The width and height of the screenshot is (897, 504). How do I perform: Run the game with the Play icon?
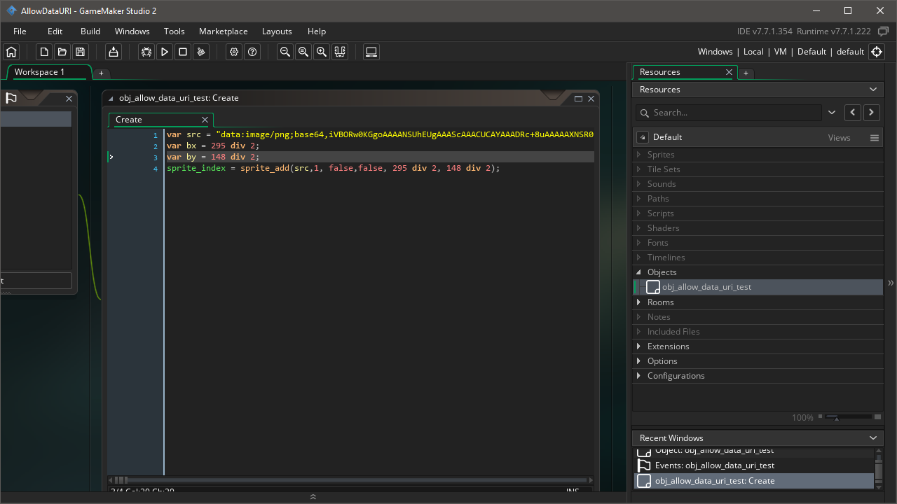point(164,52)
